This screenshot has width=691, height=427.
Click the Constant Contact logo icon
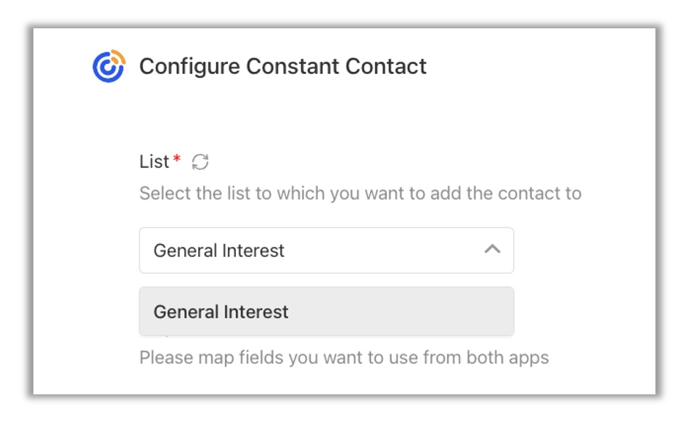(x=109, y=66)
